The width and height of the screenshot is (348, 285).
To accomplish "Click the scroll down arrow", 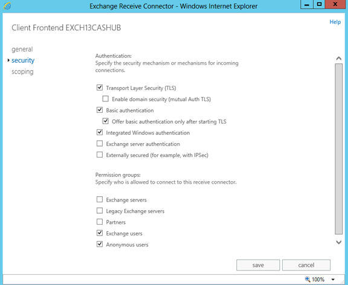I will click(339, 242).
